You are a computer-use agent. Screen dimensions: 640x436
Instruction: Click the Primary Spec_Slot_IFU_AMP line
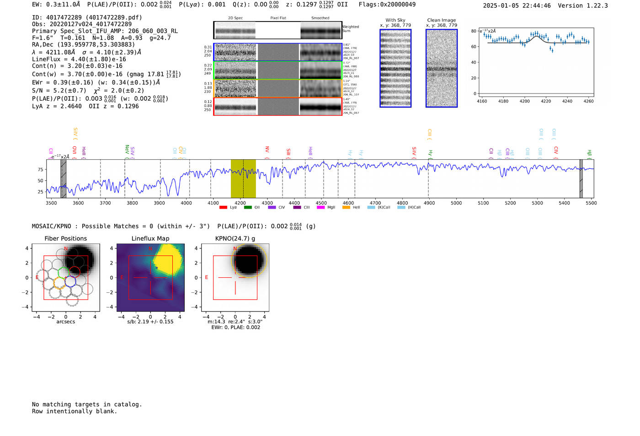pyautogui.click(x=105, y=31)
